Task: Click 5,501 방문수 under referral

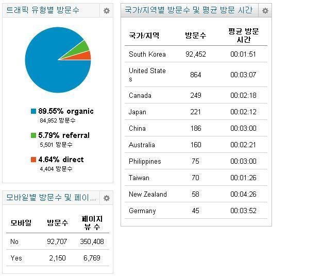Action: pyautogui.click(x=56, y=145)
